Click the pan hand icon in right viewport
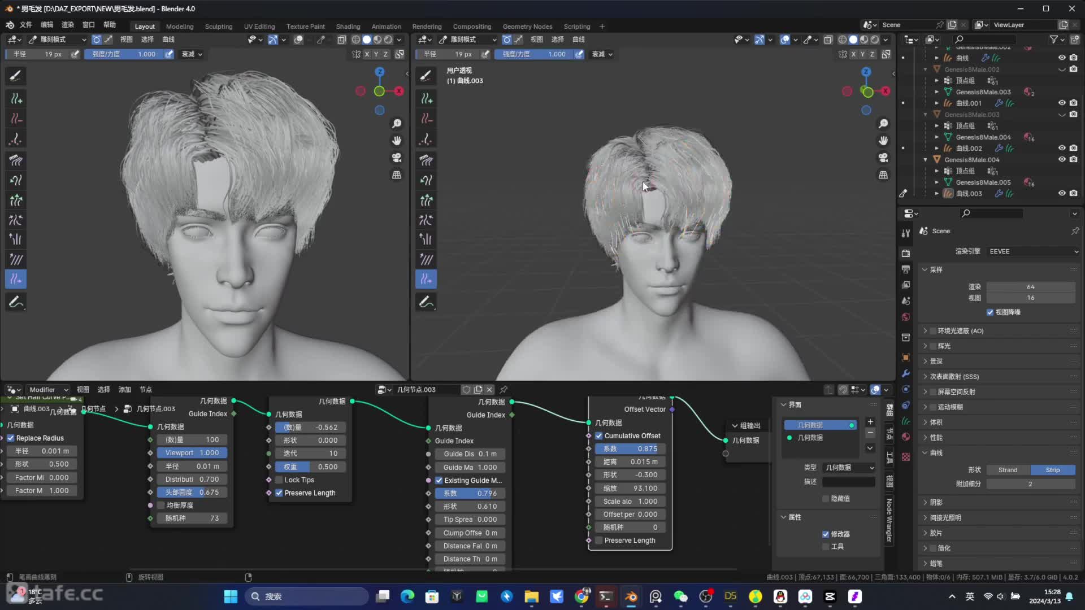 click(883, 141)
